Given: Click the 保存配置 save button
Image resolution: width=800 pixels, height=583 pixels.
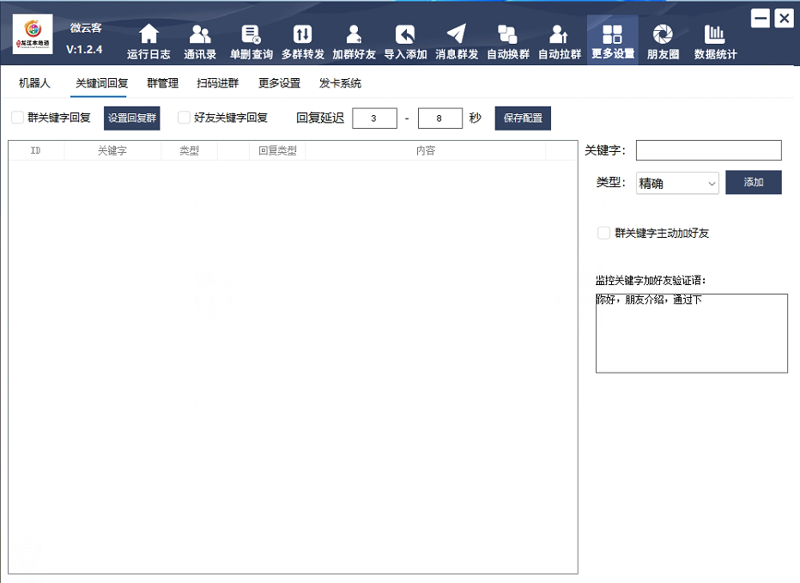Looking at the screenshot, I should (522, 118).
